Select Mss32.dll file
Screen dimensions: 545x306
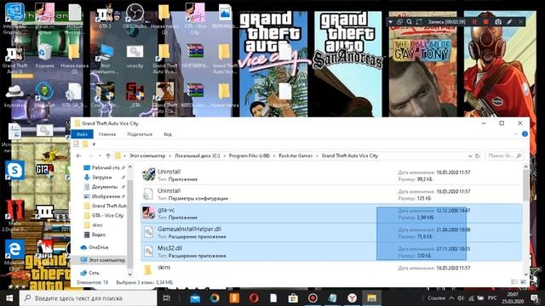coord(331,252)
